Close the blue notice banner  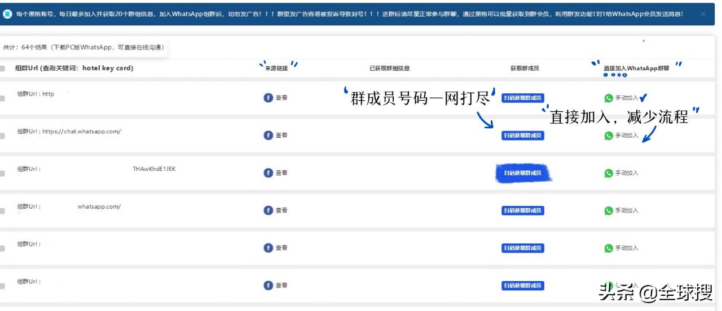703,14
